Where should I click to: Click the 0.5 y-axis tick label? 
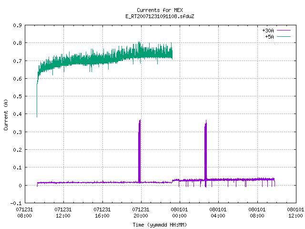(x=17, y=96)
